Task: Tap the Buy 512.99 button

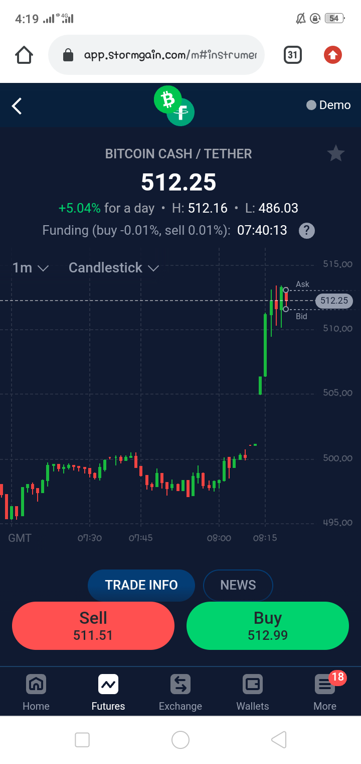Action: 268,626
